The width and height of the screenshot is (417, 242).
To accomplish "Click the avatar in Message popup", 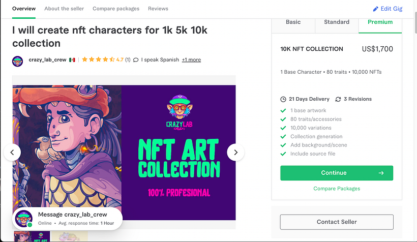I will [x=24, y=219].
